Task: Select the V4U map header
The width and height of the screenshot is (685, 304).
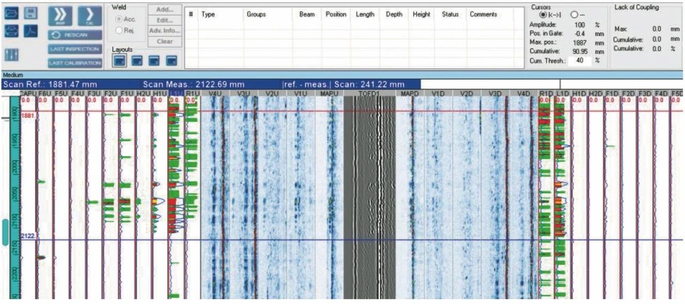Action: coord(215,94)
